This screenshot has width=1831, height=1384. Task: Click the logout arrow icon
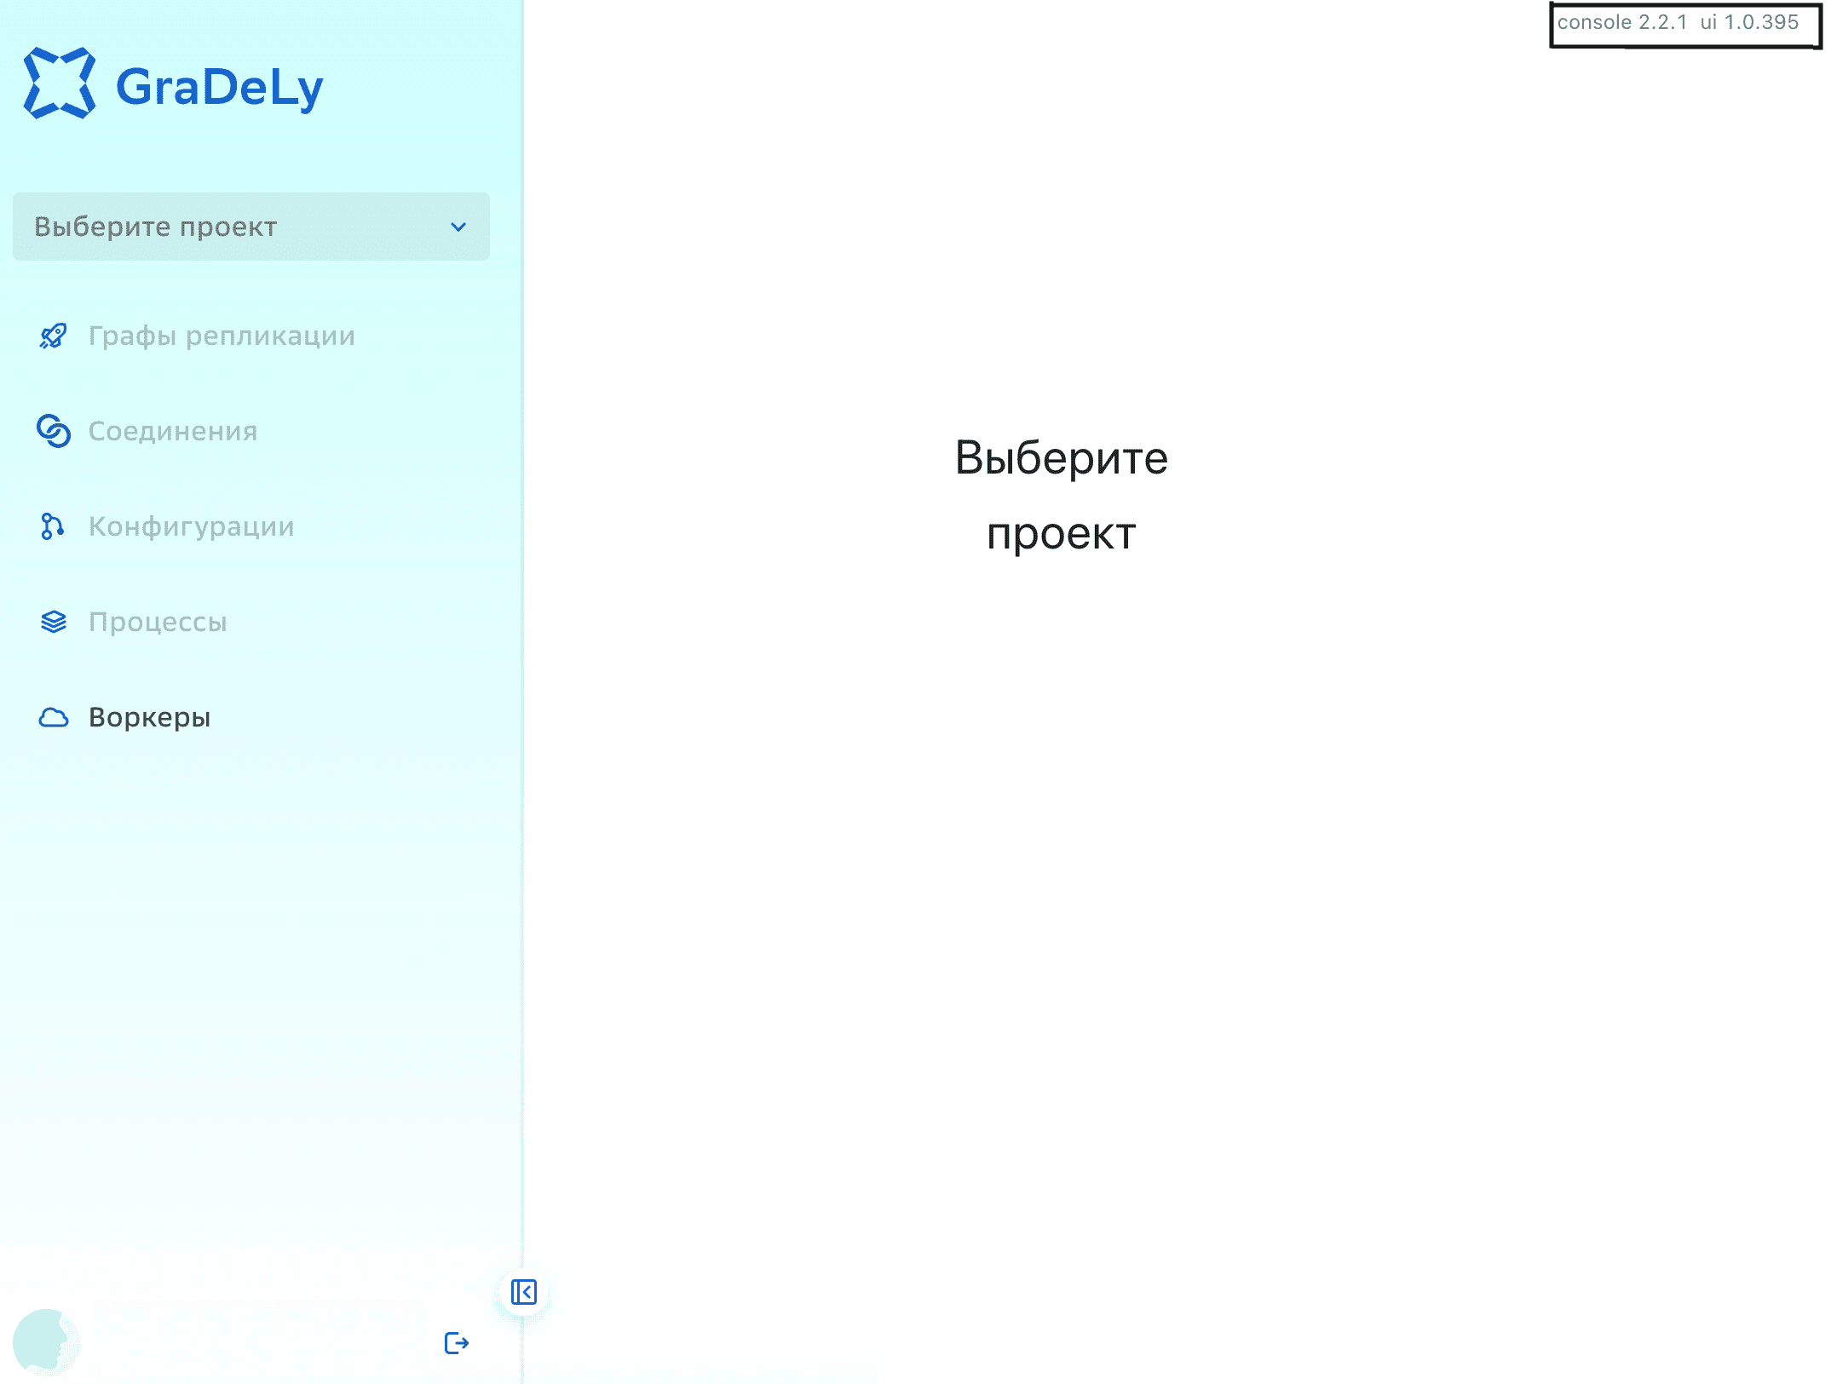click(457, 1343)
